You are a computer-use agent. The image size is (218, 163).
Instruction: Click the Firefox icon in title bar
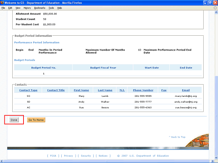click(x=3, y=3)
